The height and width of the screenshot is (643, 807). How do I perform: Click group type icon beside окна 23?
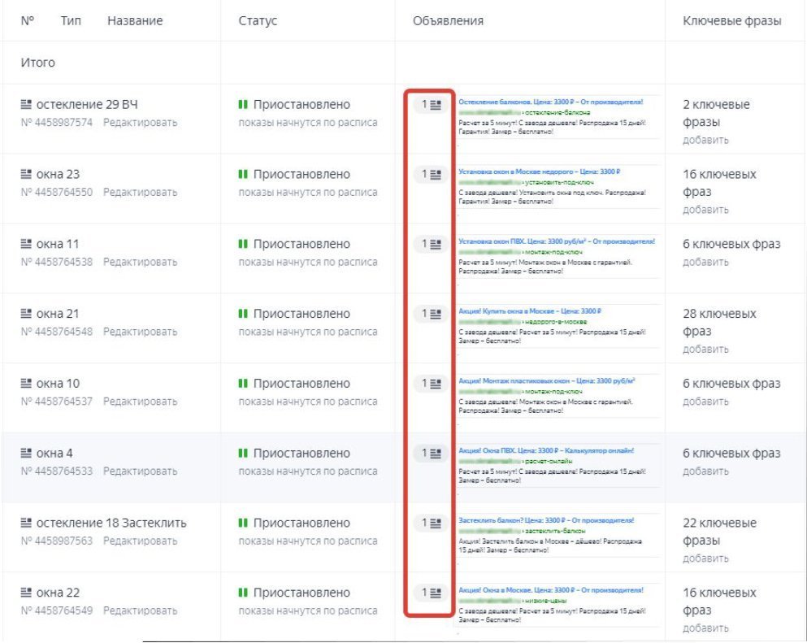(25, 175)
